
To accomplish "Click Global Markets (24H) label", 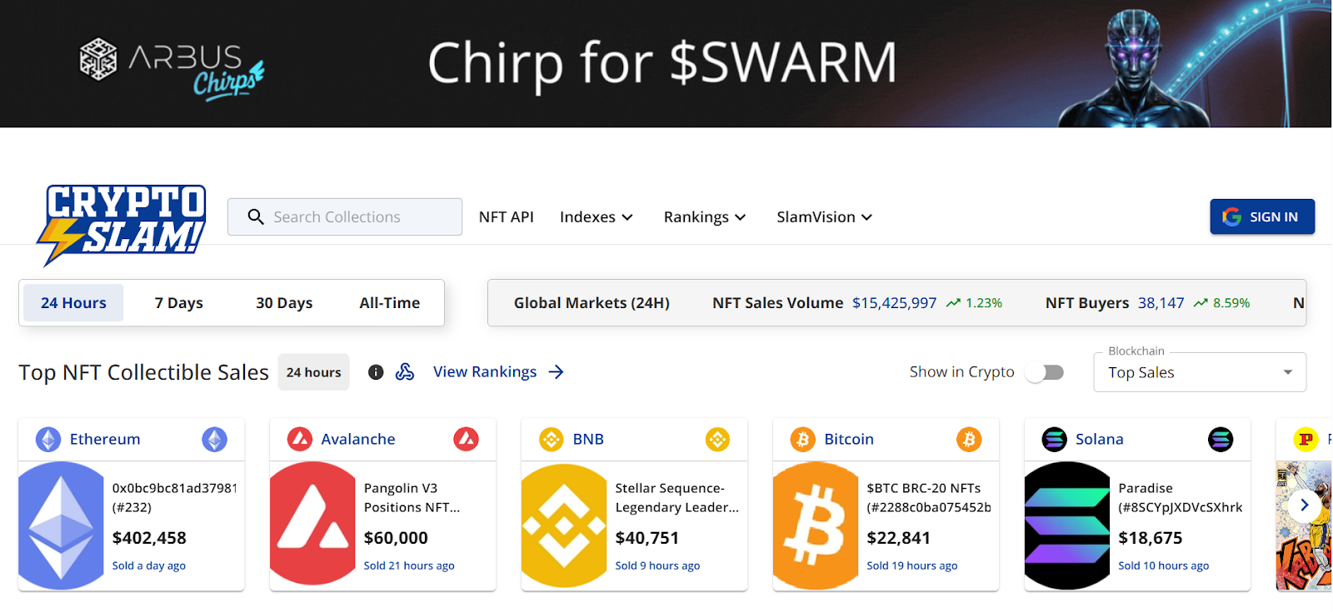I will (x=592, y=303).
